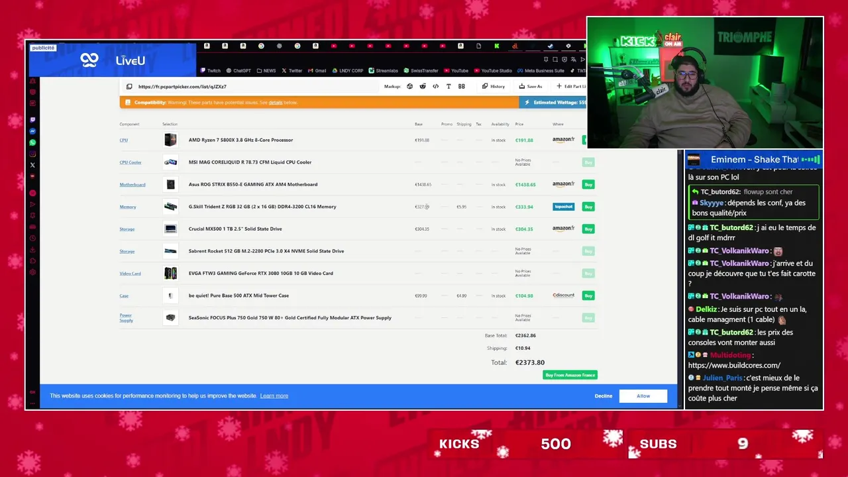
Task: Open the Twitch bookmark
Action: click(x=210, y=70)
